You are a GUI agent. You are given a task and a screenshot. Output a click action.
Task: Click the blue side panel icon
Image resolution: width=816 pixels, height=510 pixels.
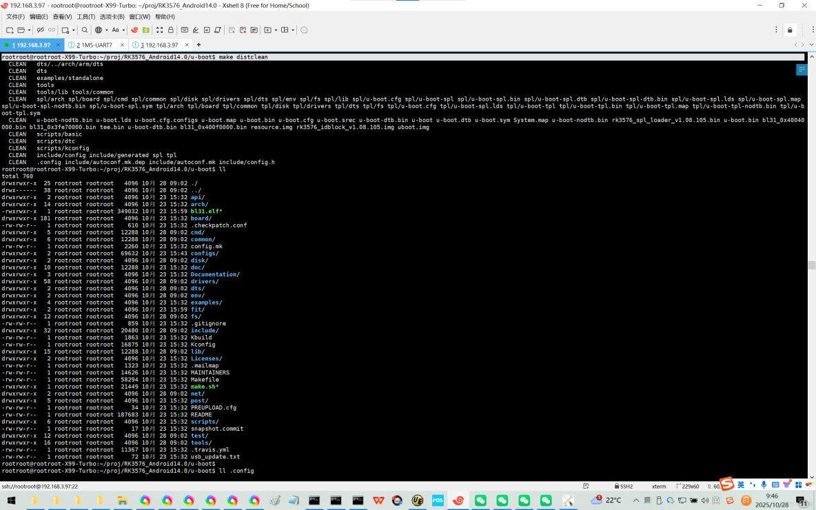(802, 69)
